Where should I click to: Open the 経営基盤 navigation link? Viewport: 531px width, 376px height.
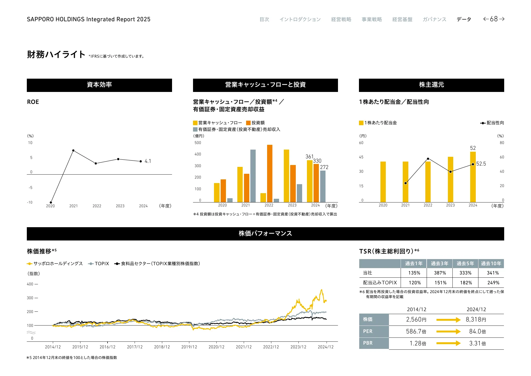click(402, 19)
